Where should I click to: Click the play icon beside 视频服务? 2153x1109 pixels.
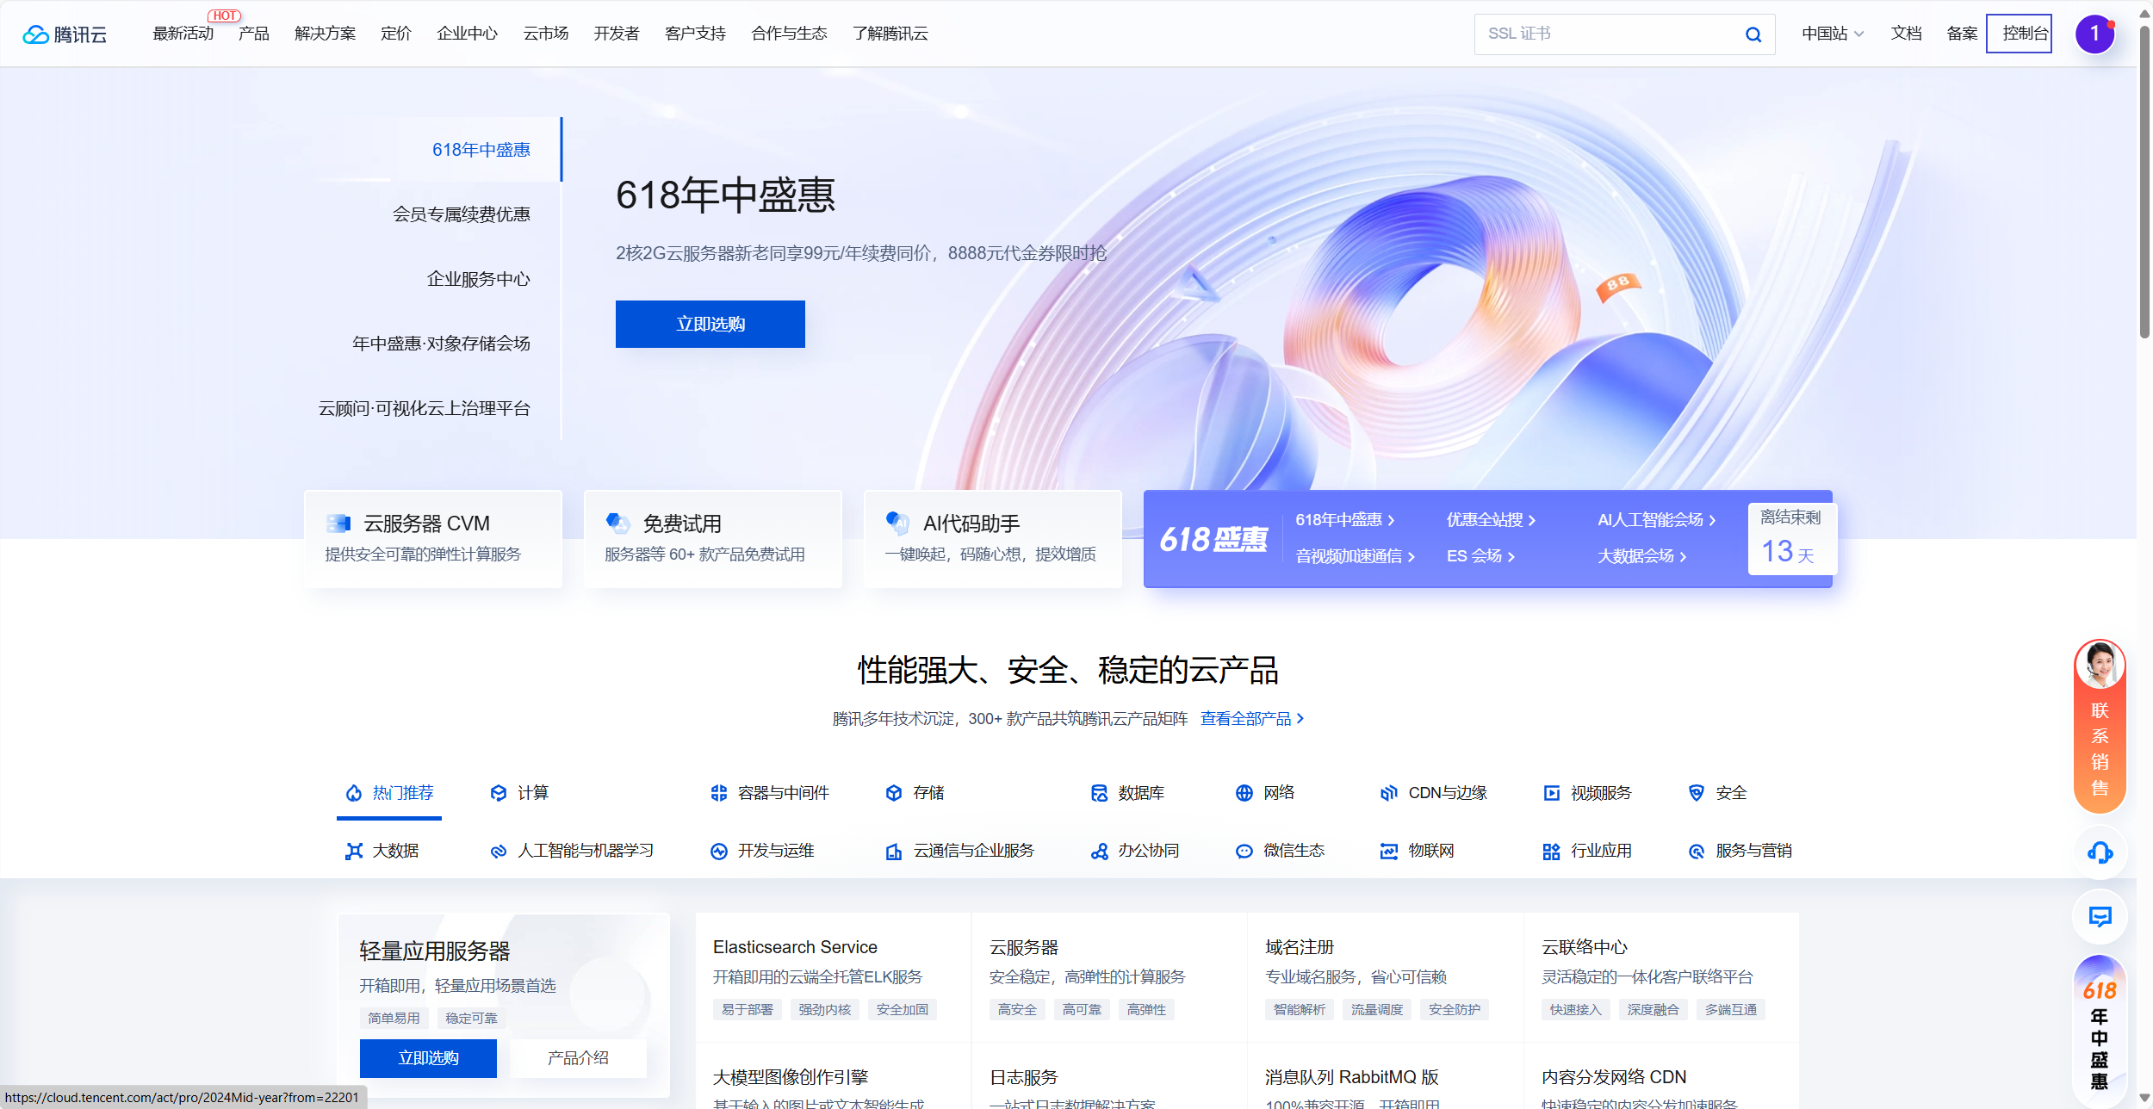click(1552, 793)
